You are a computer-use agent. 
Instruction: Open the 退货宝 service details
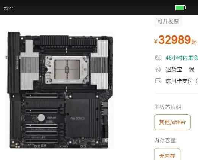[174, 69]
